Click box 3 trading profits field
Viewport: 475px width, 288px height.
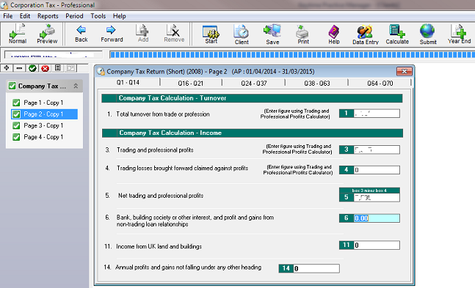click(x=377, y=149)
